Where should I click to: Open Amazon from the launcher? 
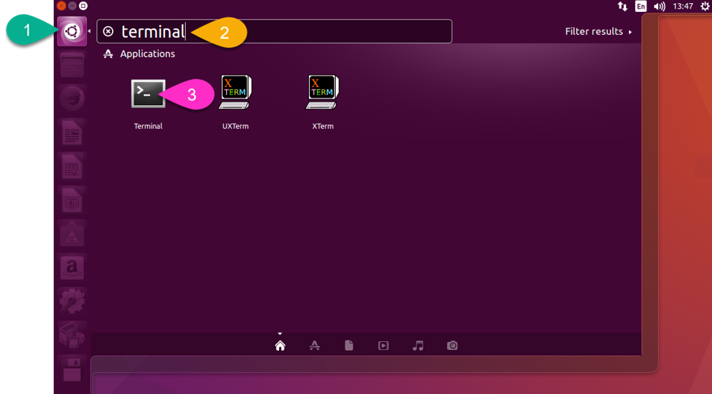[72, 268]
